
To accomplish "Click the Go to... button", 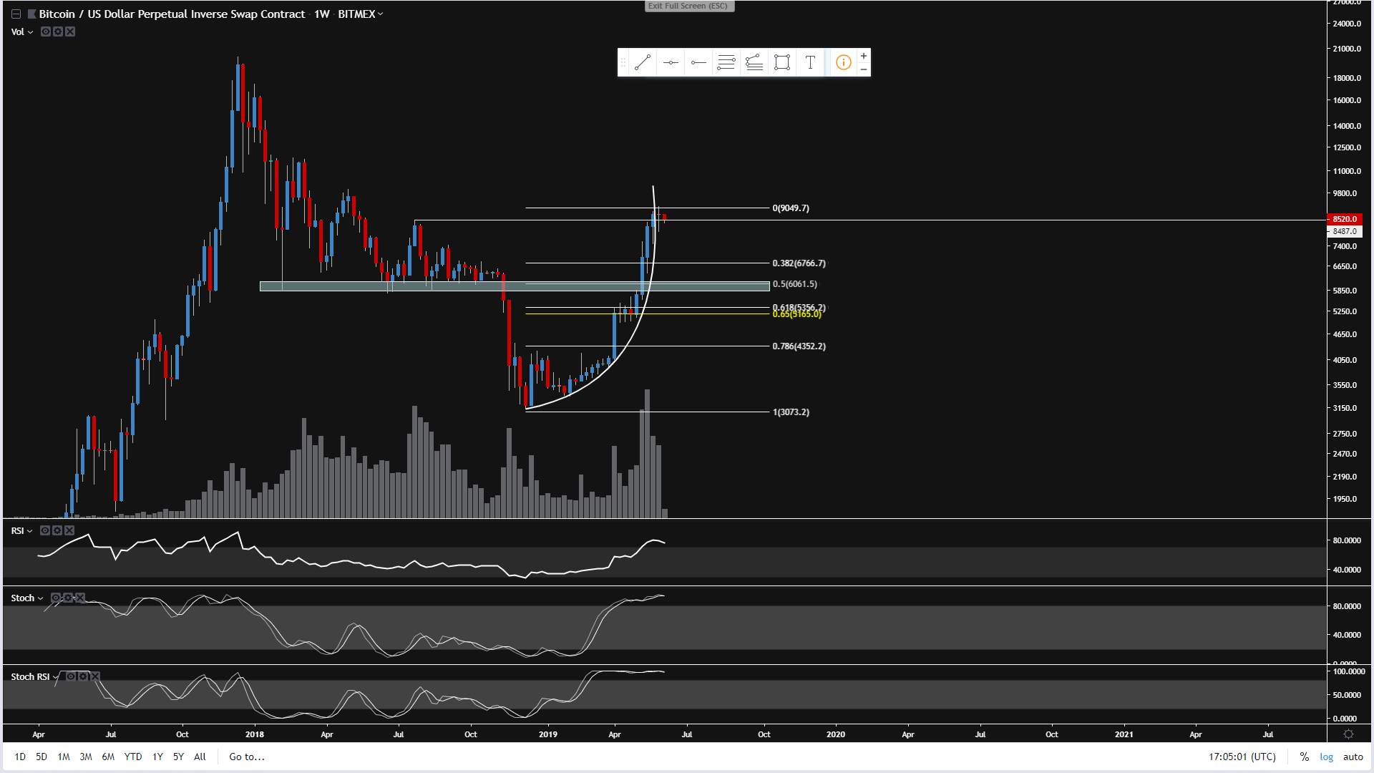I will point(247,757).
